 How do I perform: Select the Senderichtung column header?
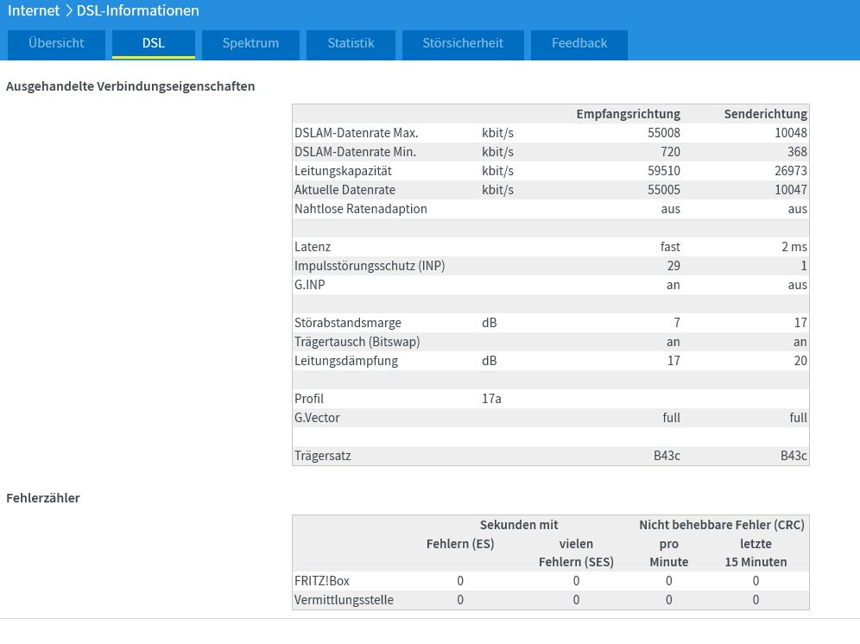(765, 114)
